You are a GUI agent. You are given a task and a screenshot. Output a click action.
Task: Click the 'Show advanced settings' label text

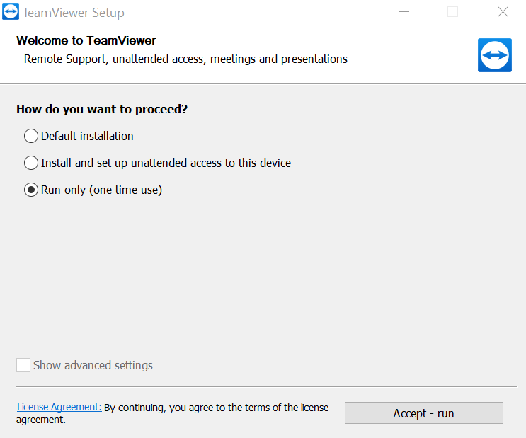(93, 365)
